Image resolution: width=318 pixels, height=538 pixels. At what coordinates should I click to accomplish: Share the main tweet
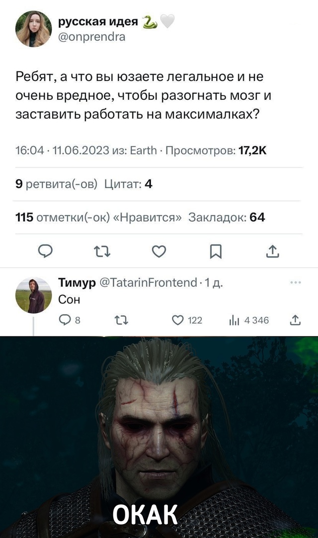click(x=273, y=252)
